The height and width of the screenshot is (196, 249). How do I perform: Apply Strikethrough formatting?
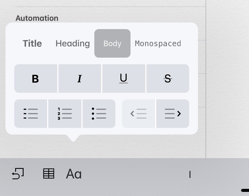(168, 79)
